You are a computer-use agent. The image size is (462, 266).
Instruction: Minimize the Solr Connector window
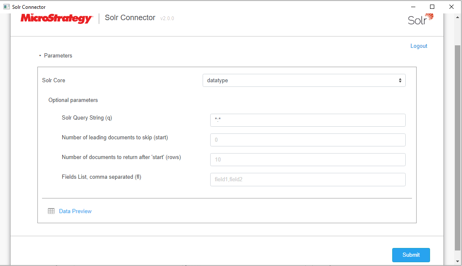(413, 7)
